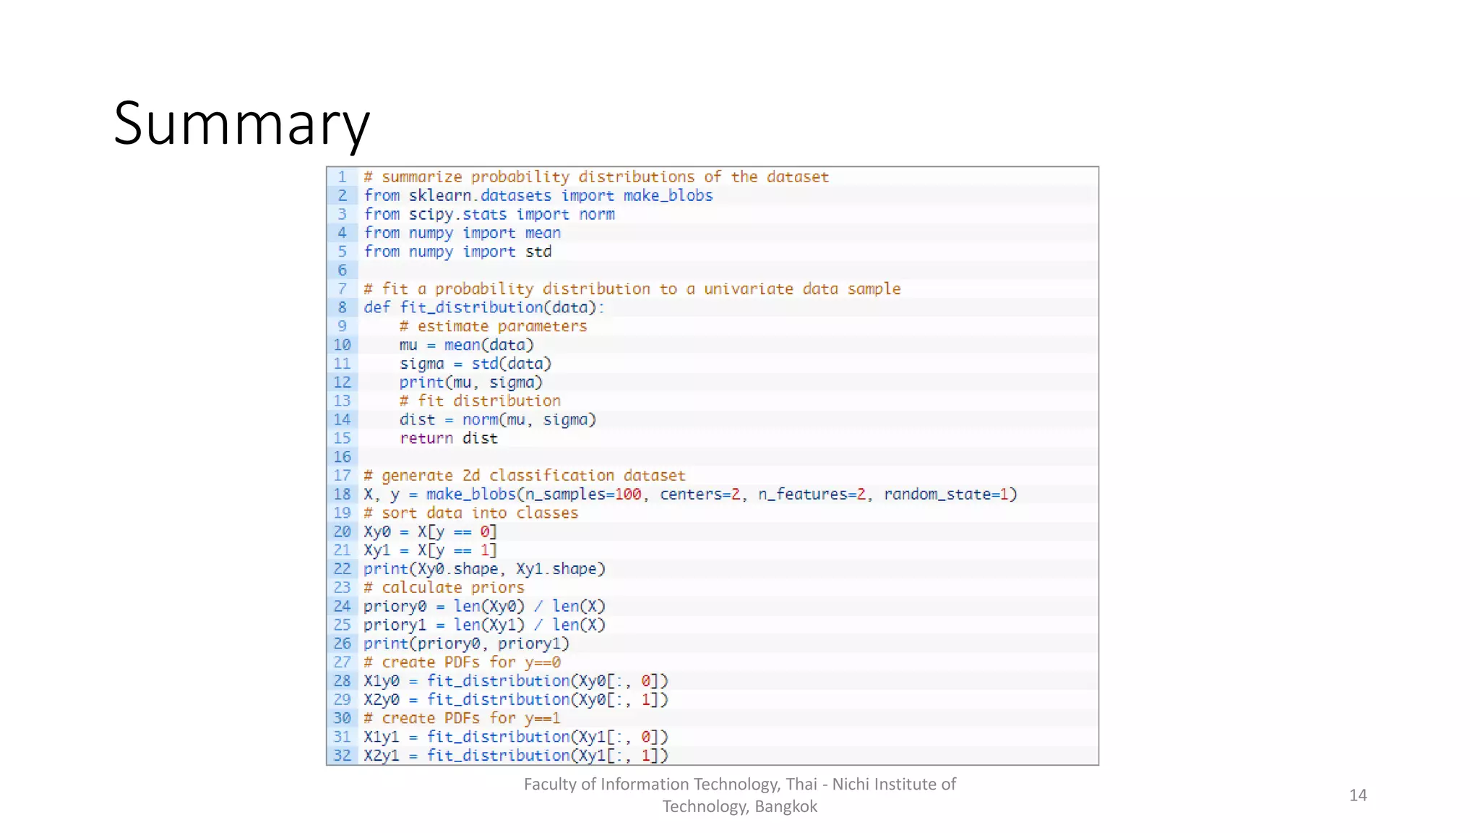The image size is (1480, 833).
Task: Click the '# calculate priors' comment
Action: click(x=444, y=588)
